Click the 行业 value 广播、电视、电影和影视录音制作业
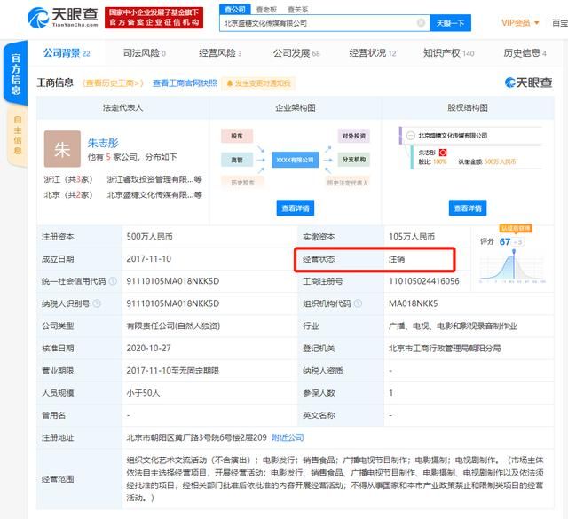 coord(453,326)
